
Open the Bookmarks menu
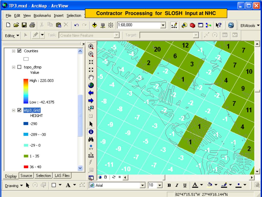coord(42,16)
